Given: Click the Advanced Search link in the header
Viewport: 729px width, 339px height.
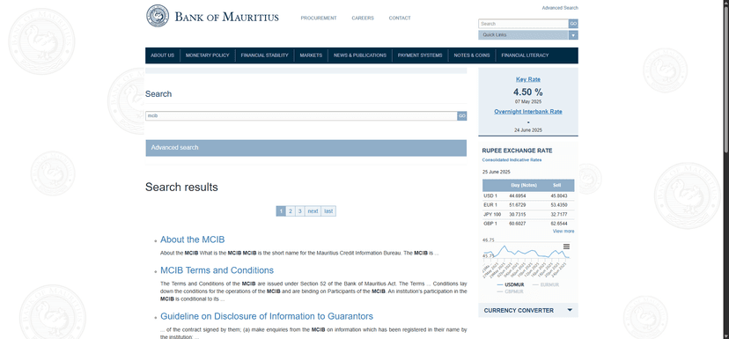Looking at the screenshot, I should tap(560, 8).
